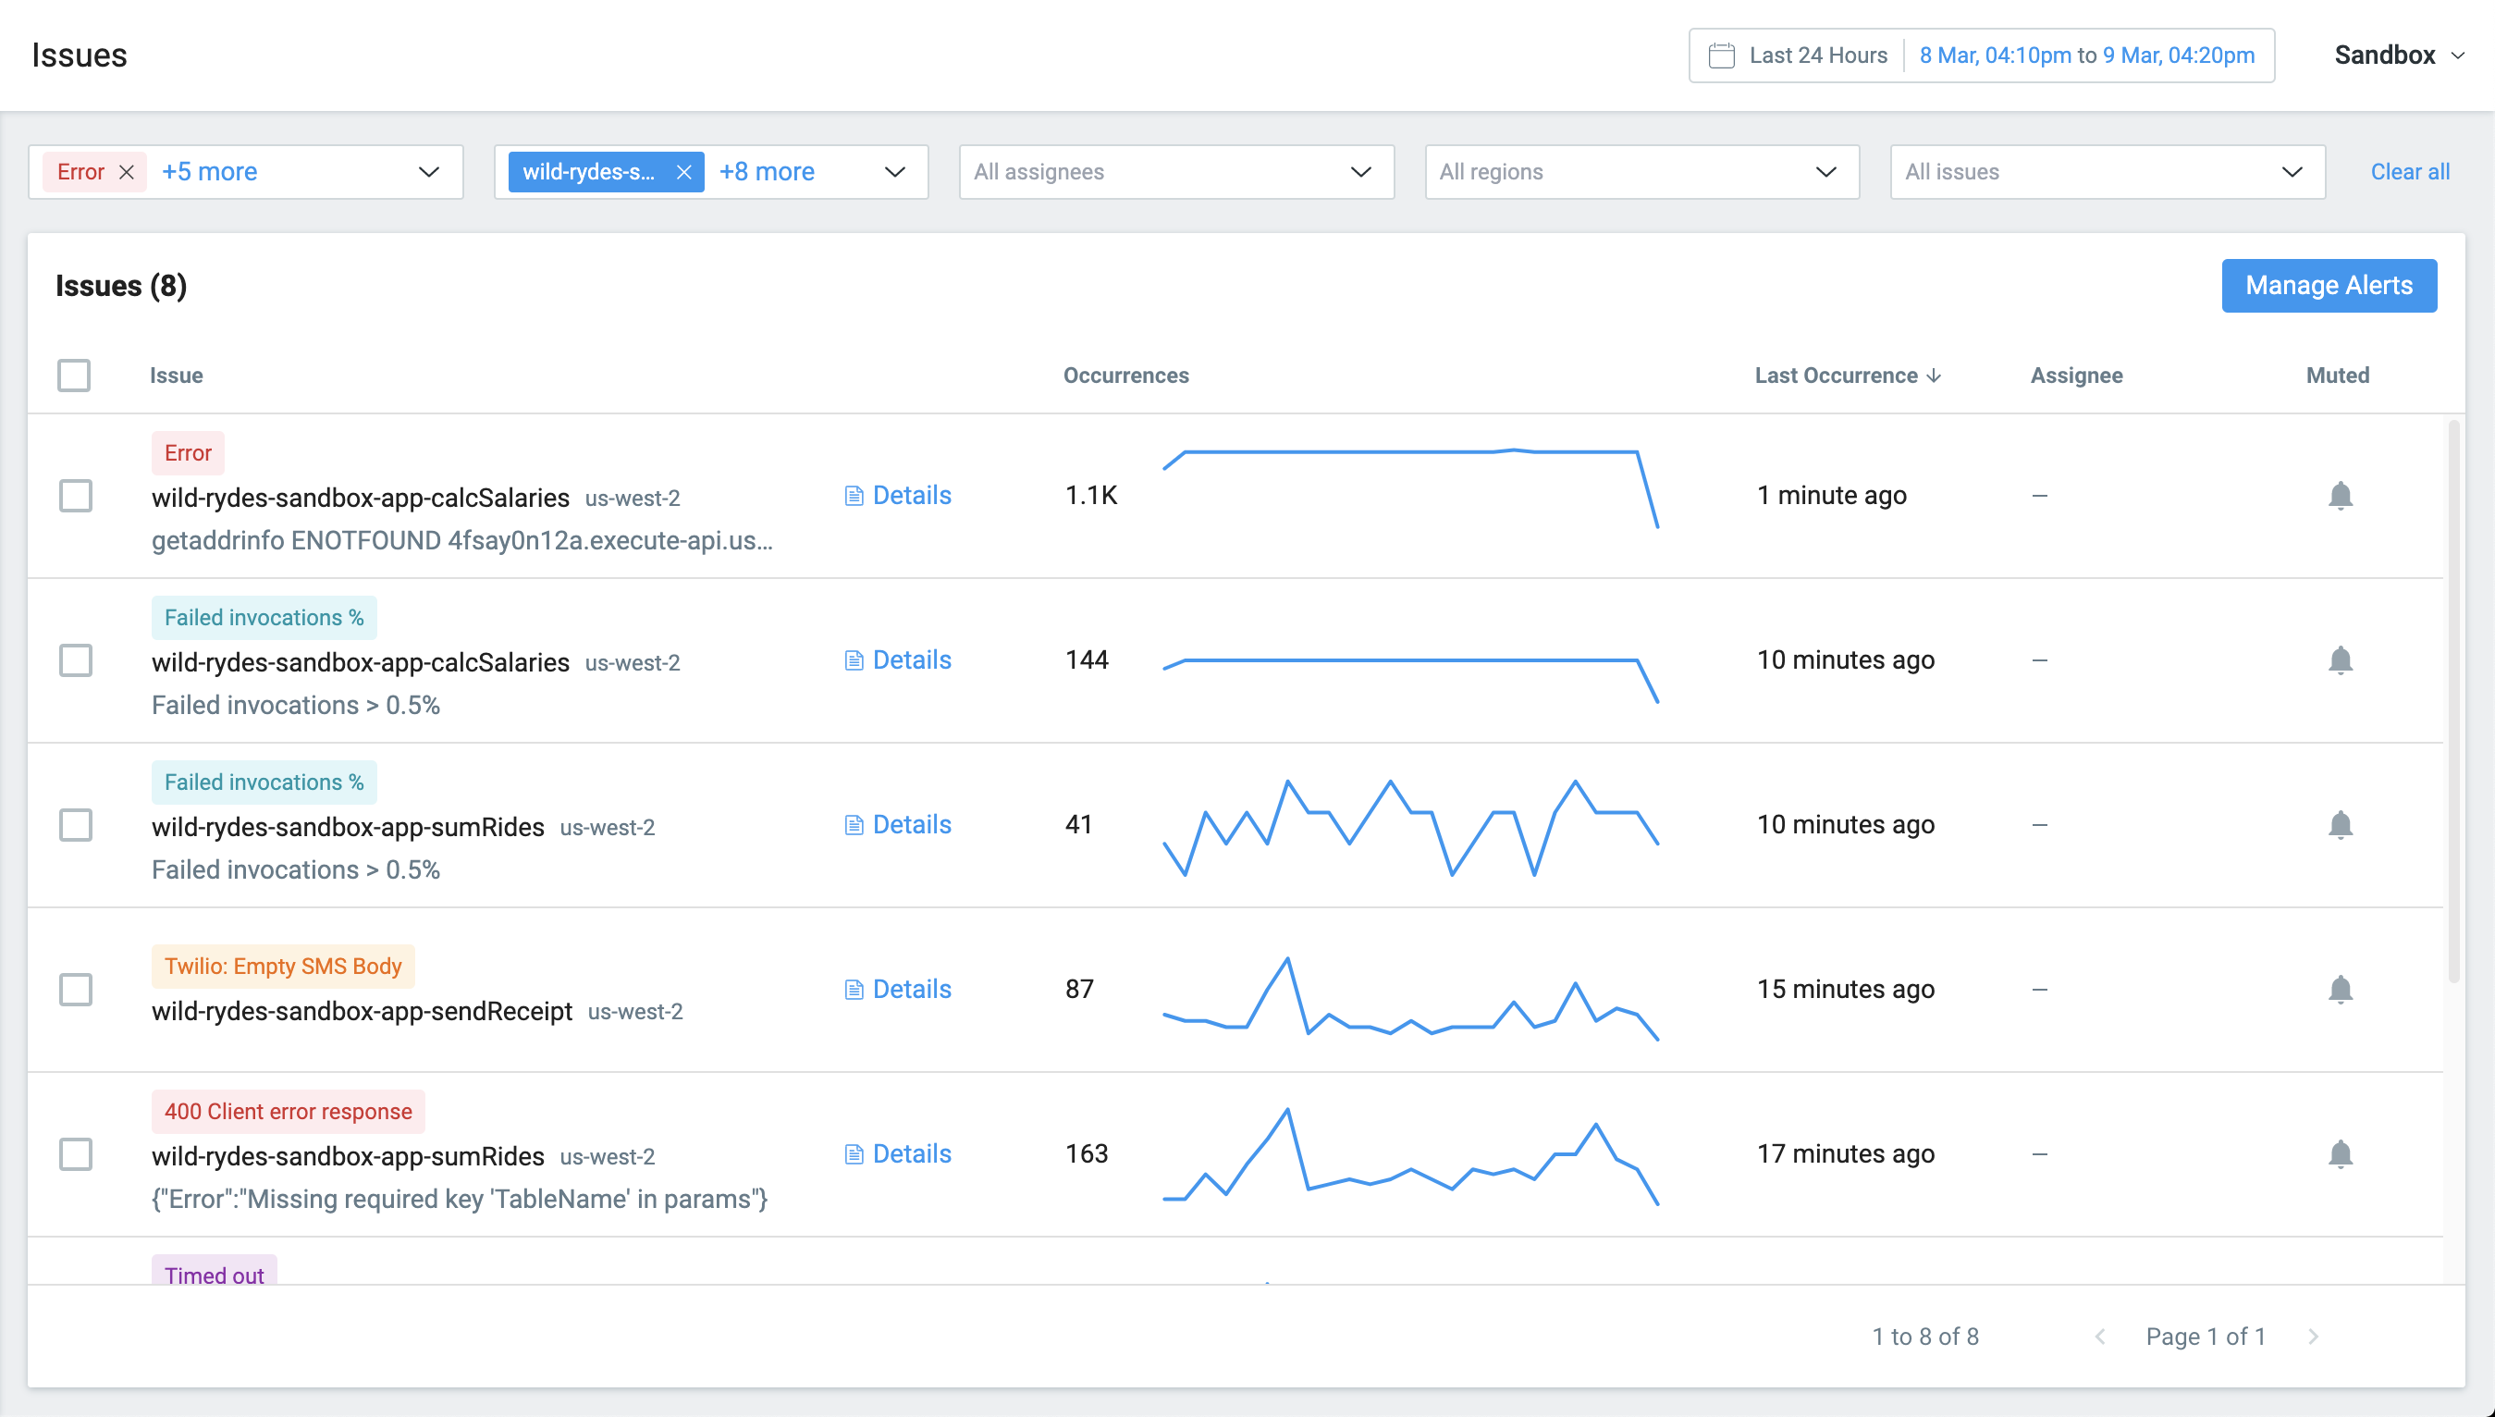
Task: Mute the Twilio Empty SMS Body issue
Action: (x=2340, y=989)
